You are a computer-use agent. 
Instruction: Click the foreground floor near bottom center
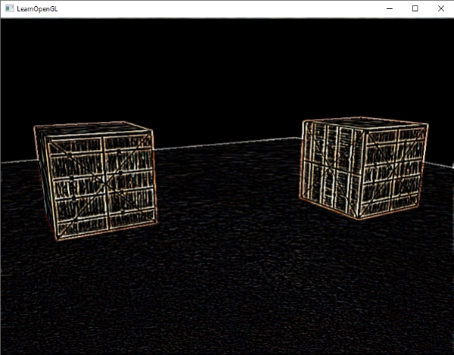227,318
